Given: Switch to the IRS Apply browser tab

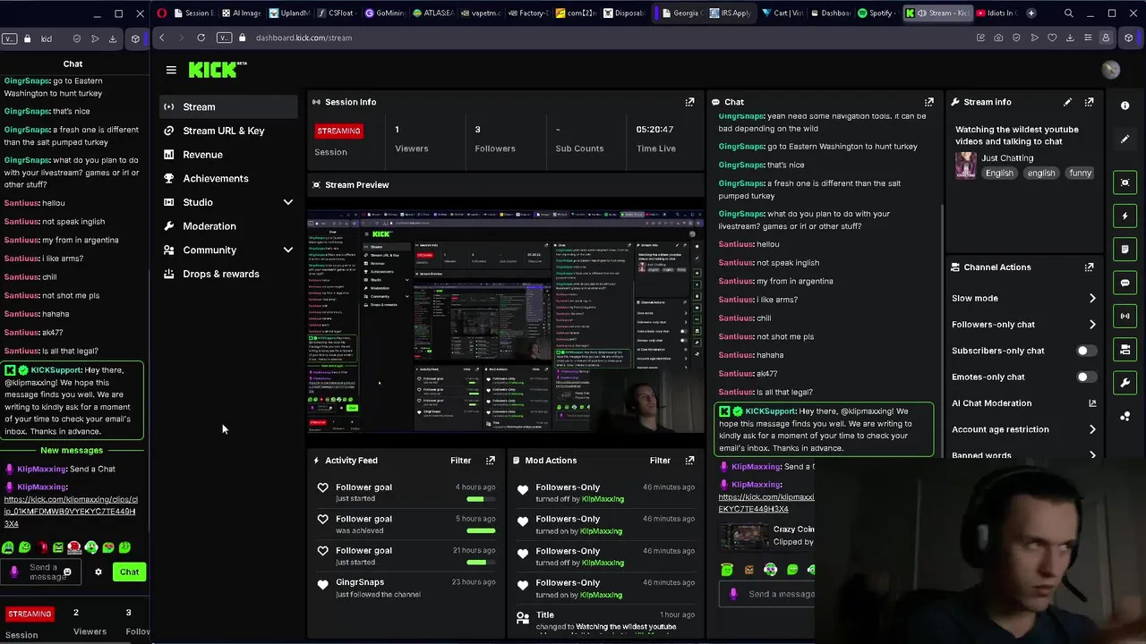Looking at the screenshot, I should 731,13.
